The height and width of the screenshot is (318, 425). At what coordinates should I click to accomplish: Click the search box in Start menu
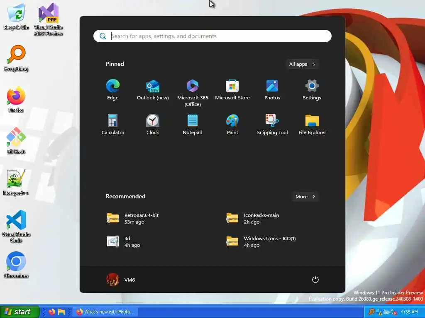[x=212, y=36]
